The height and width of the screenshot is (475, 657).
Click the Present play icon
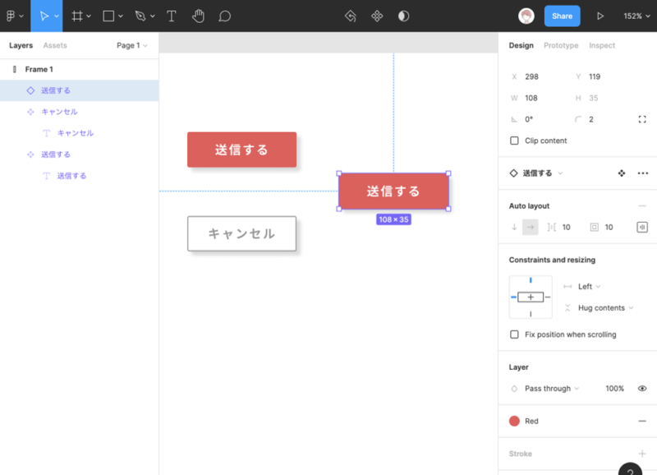pyautogui.click(x=600, y=16)
